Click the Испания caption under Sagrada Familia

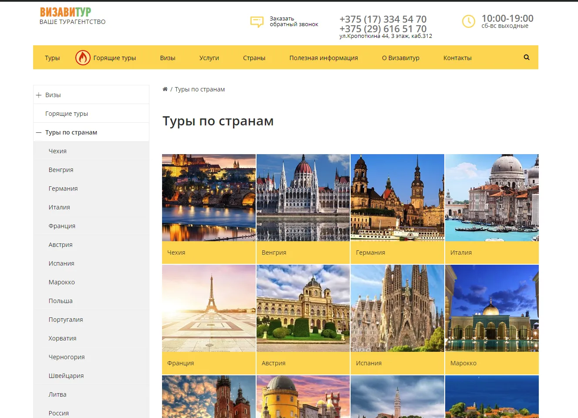click(x=369, y=363)
